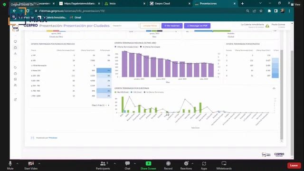Image resolution: width=304 pixels, height=171 pixels.
Task: Open the browser three-dot menu
Action: (289, 11)
